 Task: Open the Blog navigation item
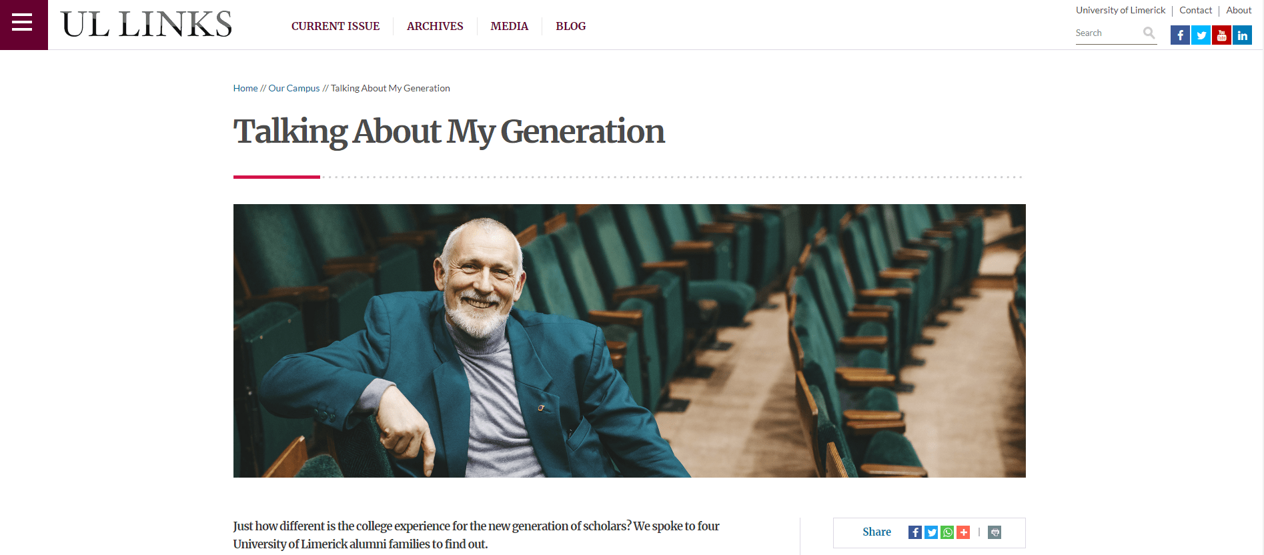(571, 26)
